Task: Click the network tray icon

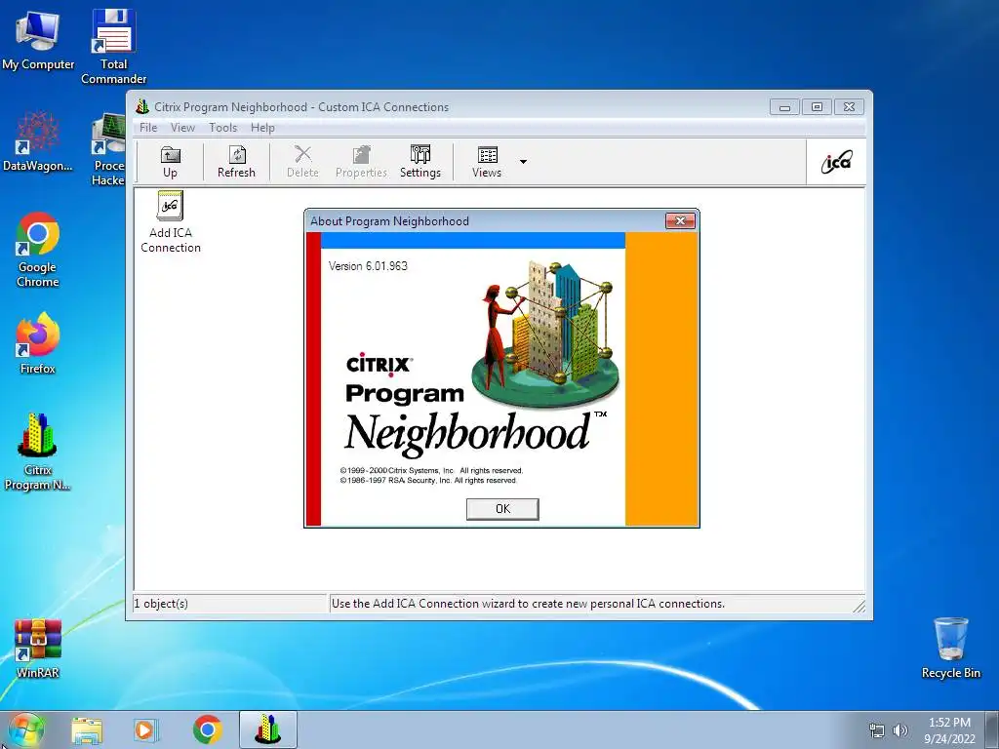Action: pos(877,730)
